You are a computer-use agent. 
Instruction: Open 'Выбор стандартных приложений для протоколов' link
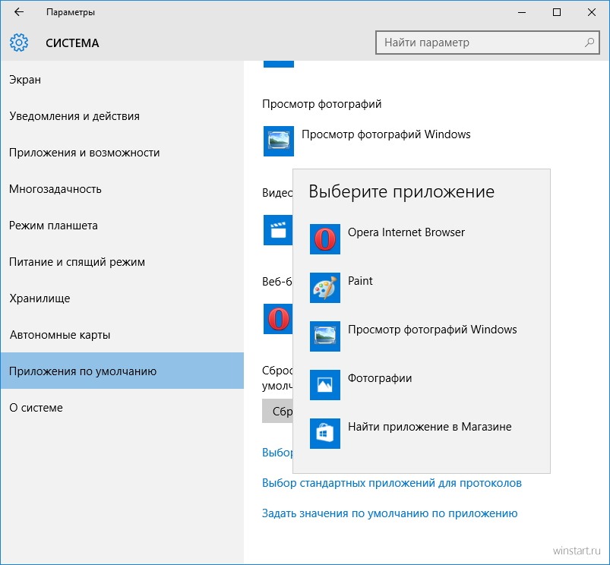(392, 483)
